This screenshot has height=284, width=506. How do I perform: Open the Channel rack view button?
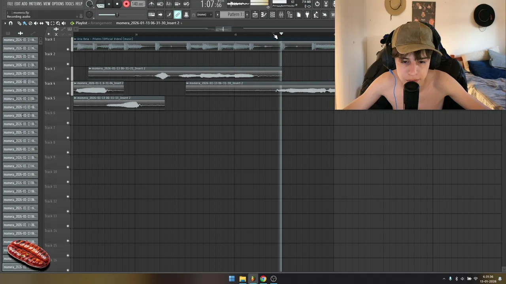pos(272,15)
